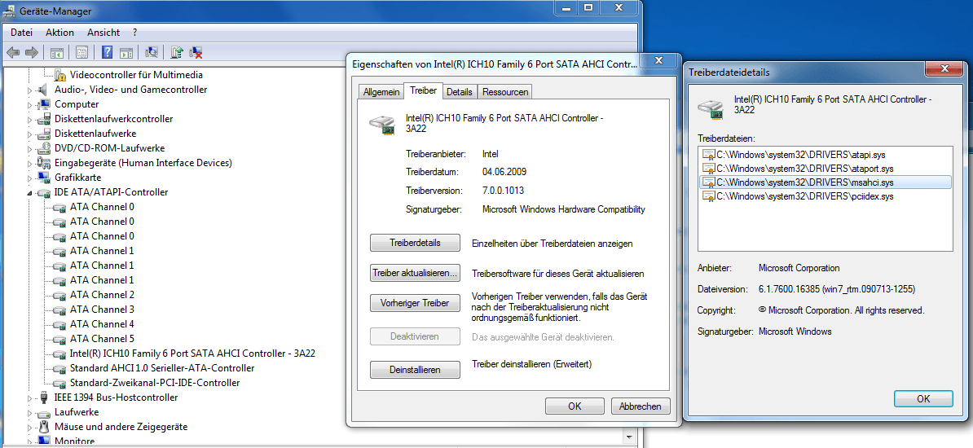
Task: Click the certificate icon beside pciidex.sys
Action: (x=709, y=196)
